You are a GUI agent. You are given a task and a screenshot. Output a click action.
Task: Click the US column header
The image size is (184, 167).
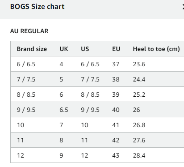(x=85, y=49)
